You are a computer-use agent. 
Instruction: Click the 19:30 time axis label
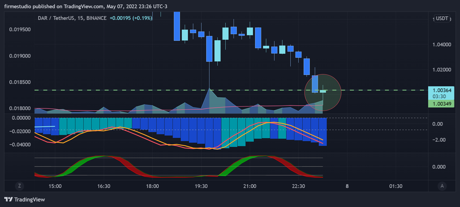coord(201,186)
